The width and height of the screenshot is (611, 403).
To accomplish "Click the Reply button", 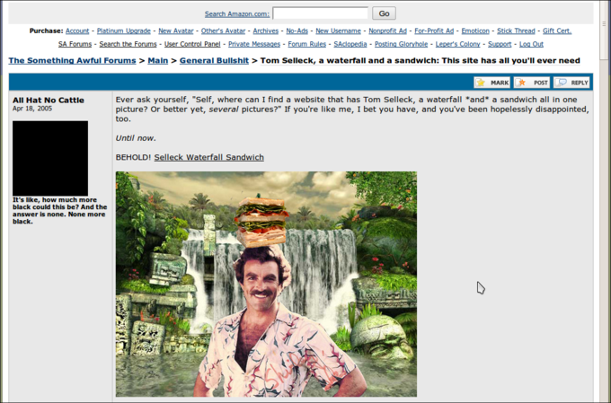I will 571,83.
